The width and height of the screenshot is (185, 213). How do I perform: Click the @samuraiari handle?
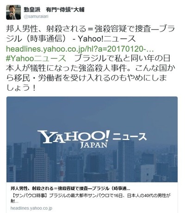(x=36, y=17)
